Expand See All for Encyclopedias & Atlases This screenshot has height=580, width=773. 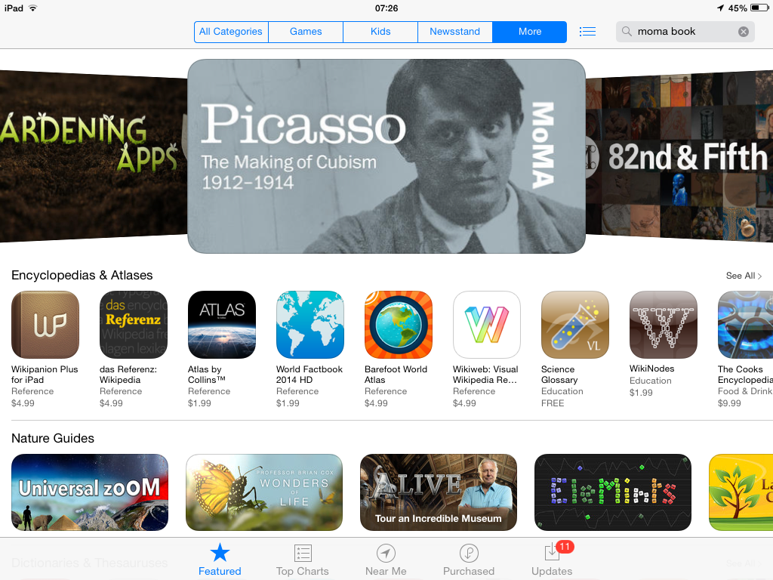[744, 276]
